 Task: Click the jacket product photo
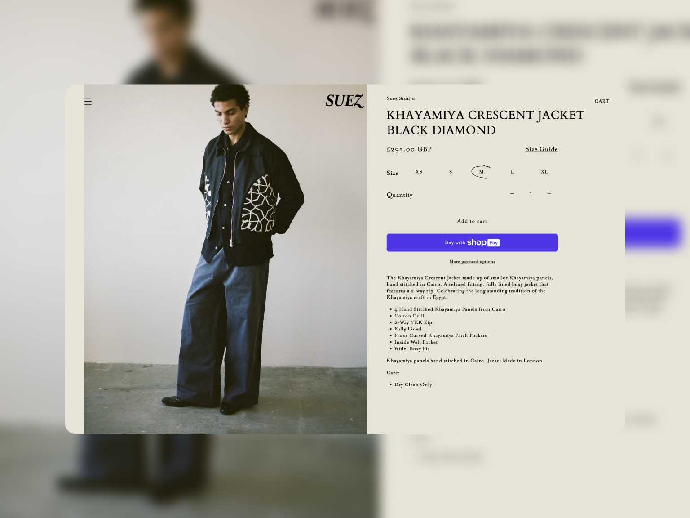click(226, 259)
